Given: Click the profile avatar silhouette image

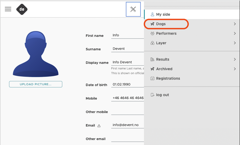Looking at the screenshot, I should pyautogui.click(x=36, y=54).
